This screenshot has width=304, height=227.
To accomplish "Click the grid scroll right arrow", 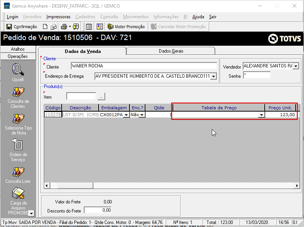I will point(297,186).
